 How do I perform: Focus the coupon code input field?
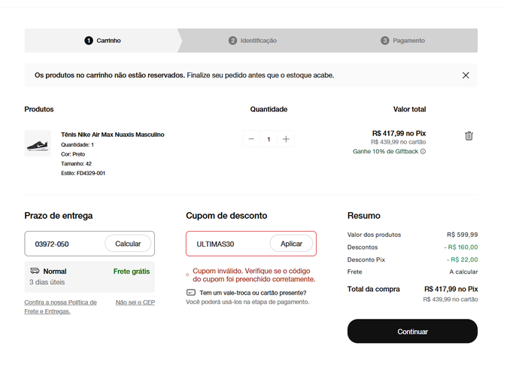point(228,244)
